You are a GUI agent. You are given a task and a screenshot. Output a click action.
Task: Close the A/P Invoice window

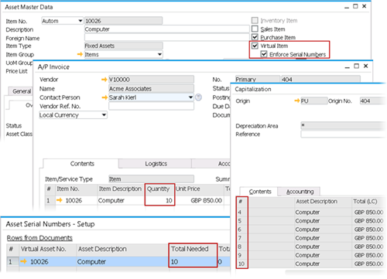click(366, 66)
